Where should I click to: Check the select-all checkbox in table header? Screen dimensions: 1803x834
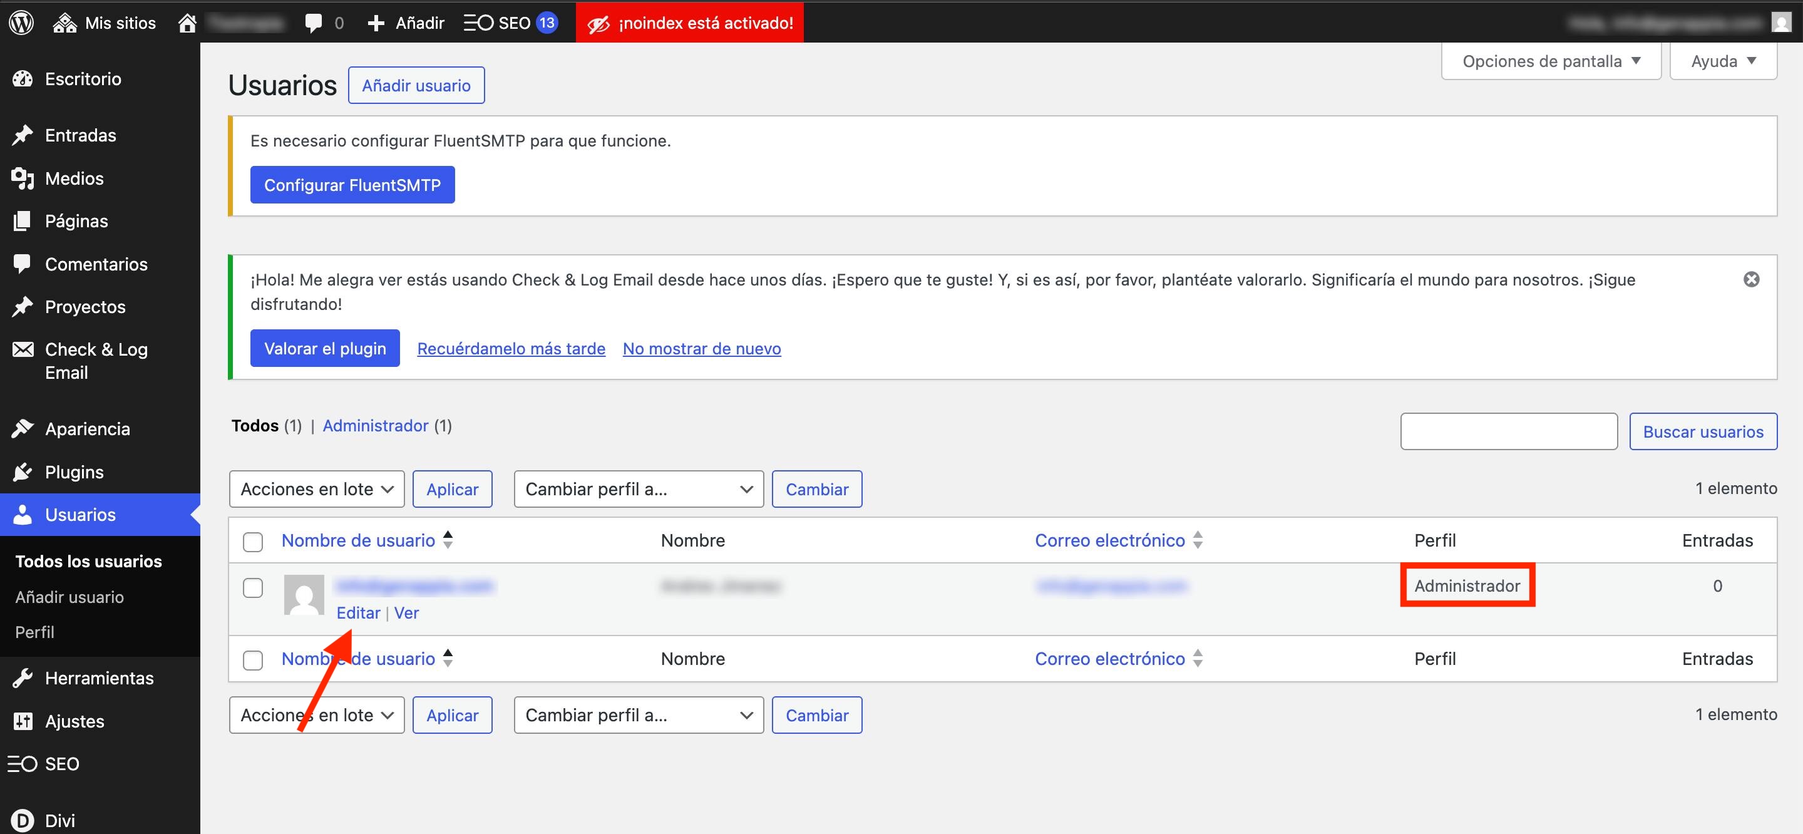click(x=253, y=542)
